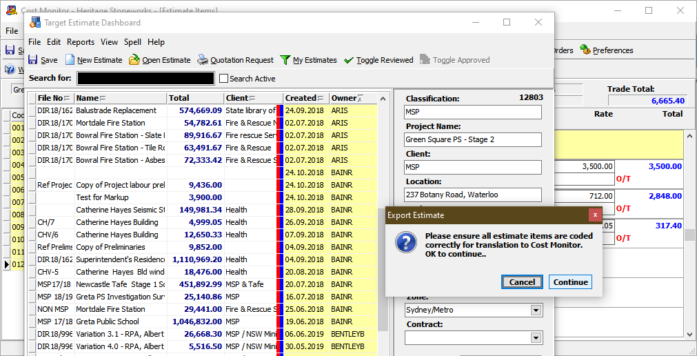Image resolution: width=697 pixels, height=356 pixels.
Task: Click the Save disk icon in Dashboard toolbar
Action: [33, 60]
